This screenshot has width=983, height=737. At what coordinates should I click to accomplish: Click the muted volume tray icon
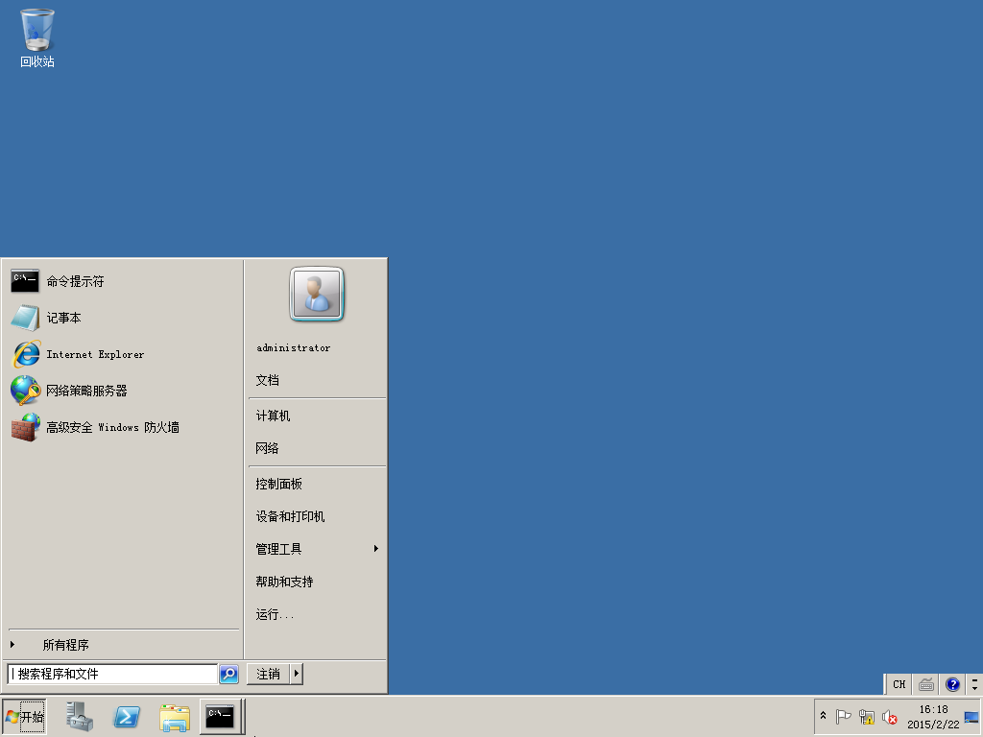[890, 716]
